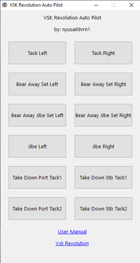Click the Tack Left button
Viewport: 140px width, 263px height.
37,53
